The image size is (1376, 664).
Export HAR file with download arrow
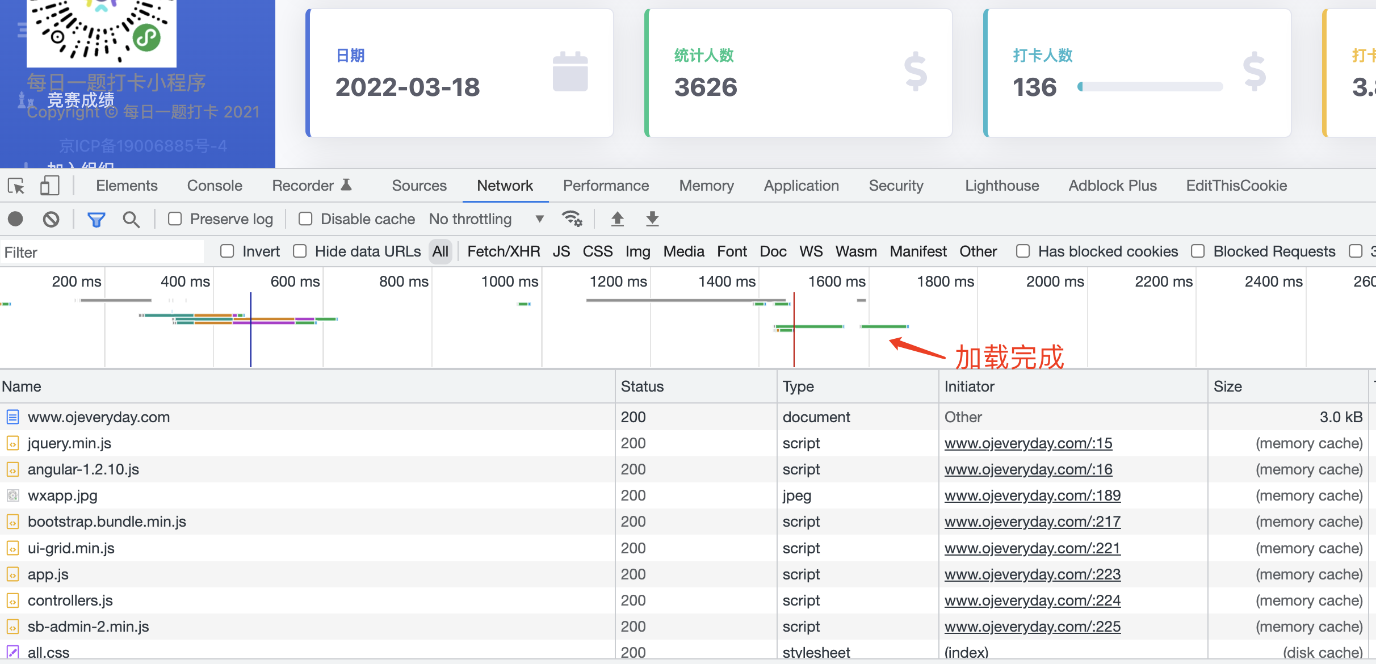click(x=652, y=219)
